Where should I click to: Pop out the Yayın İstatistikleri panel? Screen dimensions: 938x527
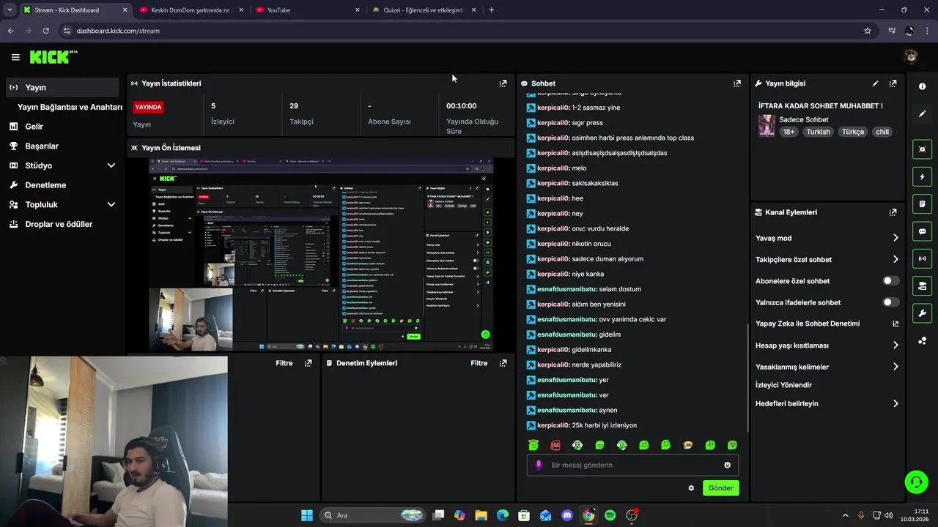coord(503,83)
